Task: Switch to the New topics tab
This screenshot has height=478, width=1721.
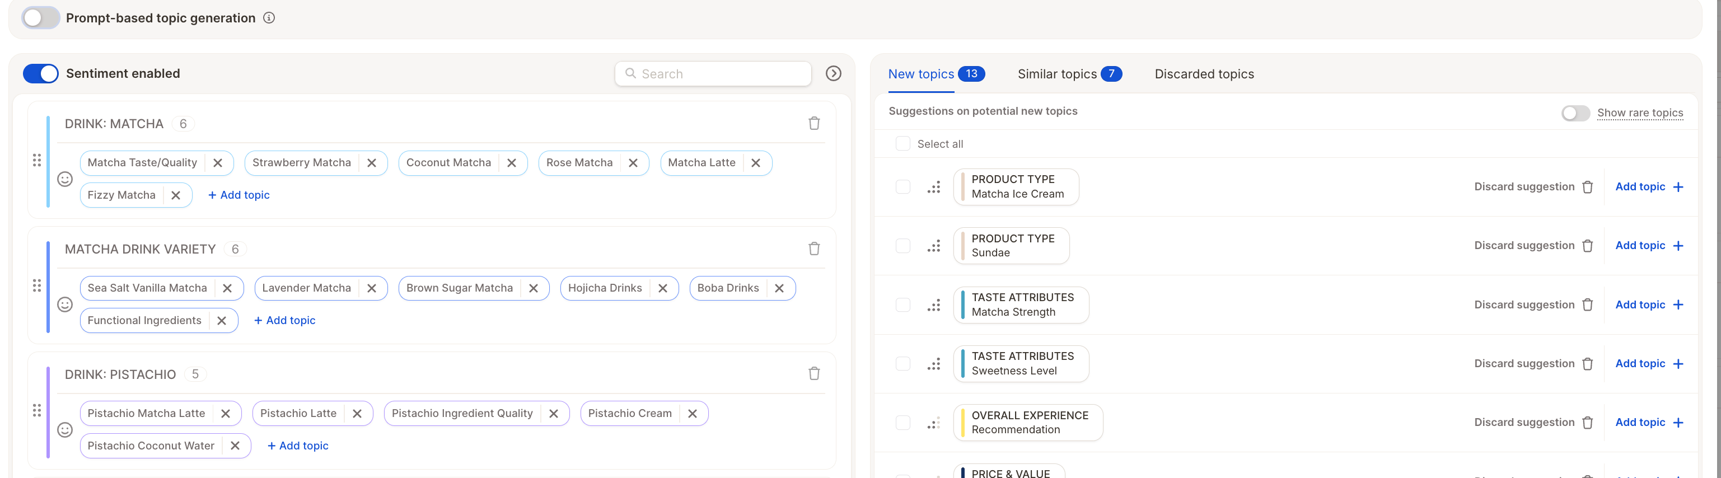Action: [936, 74]
